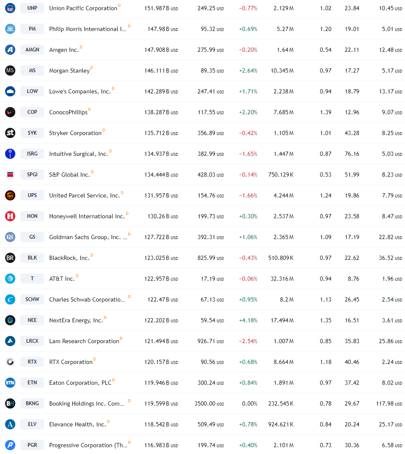Click the Eaton ETN logo icon
Image resolution: width=405 pixels, height=454 pixels.
(10, 383)
